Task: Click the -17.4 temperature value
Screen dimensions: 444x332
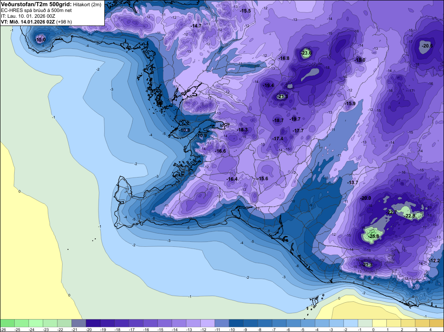Action: tap(278, 138)
